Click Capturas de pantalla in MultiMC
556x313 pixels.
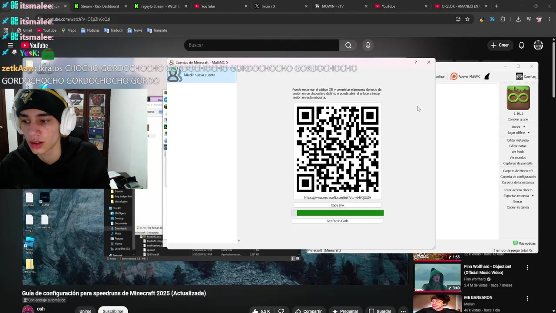click(x=518, y=163)
